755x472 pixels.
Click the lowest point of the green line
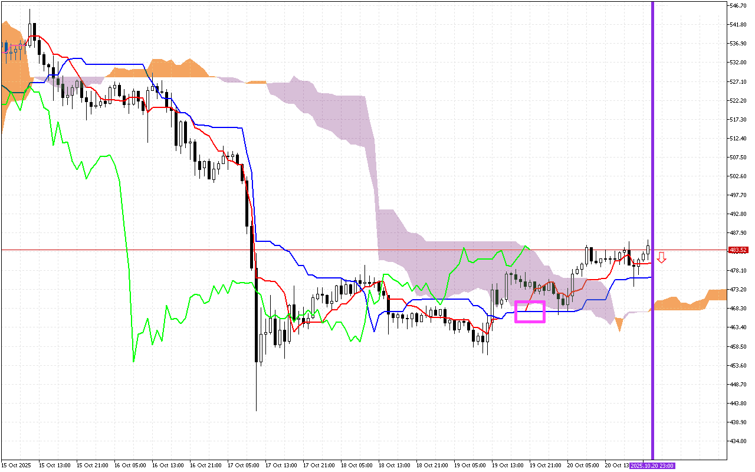tap(133, 361)
